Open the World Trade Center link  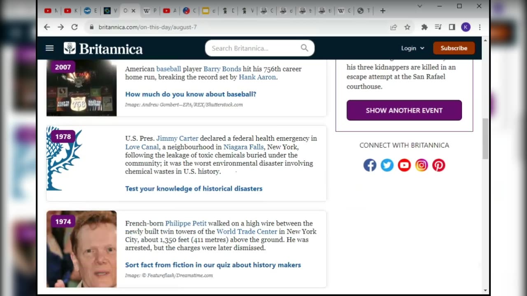[x=247, y=231]
